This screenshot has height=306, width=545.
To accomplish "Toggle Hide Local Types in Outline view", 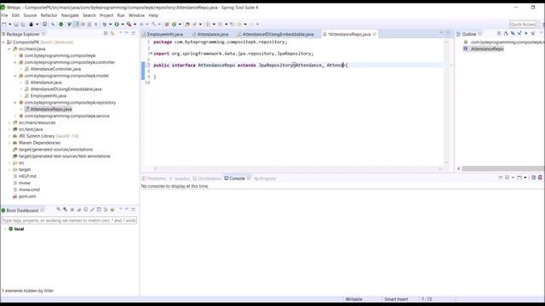I will [x=533, y=34].
